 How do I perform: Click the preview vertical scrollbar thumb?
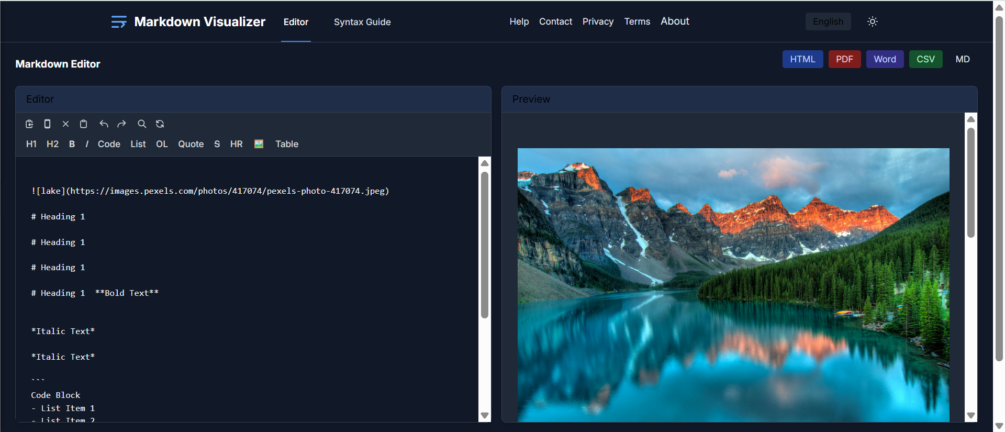[x=971, y=183]
